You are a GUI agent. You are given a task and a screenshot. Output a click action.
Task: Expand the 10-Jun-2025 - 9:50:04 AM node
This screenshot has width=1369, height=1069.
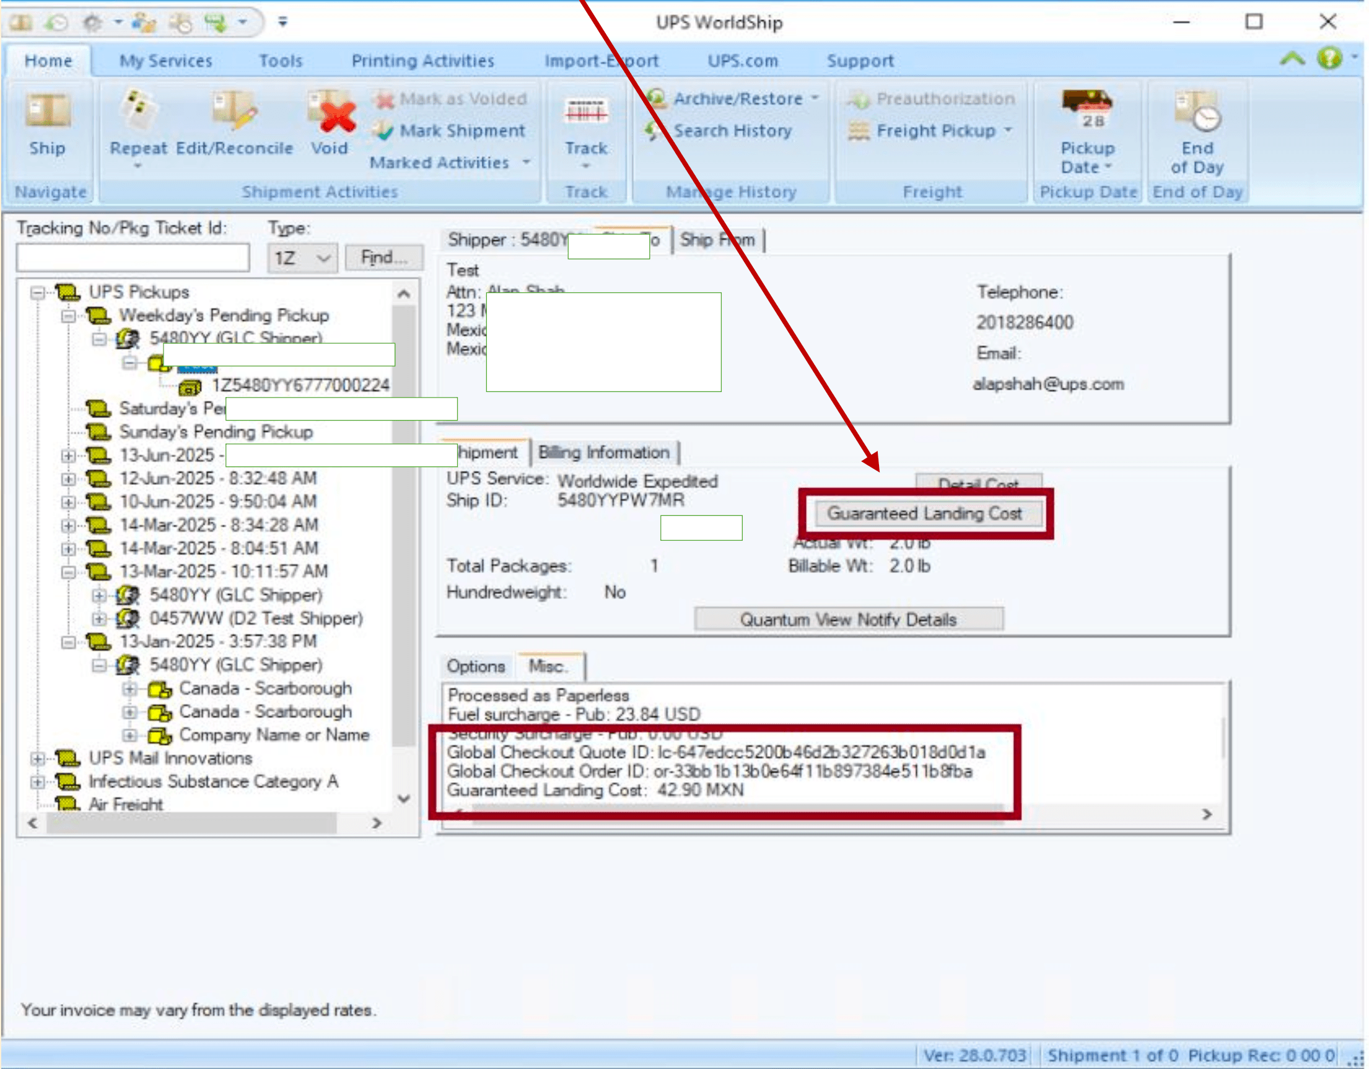pyautogui.click(x=68, y=502)
